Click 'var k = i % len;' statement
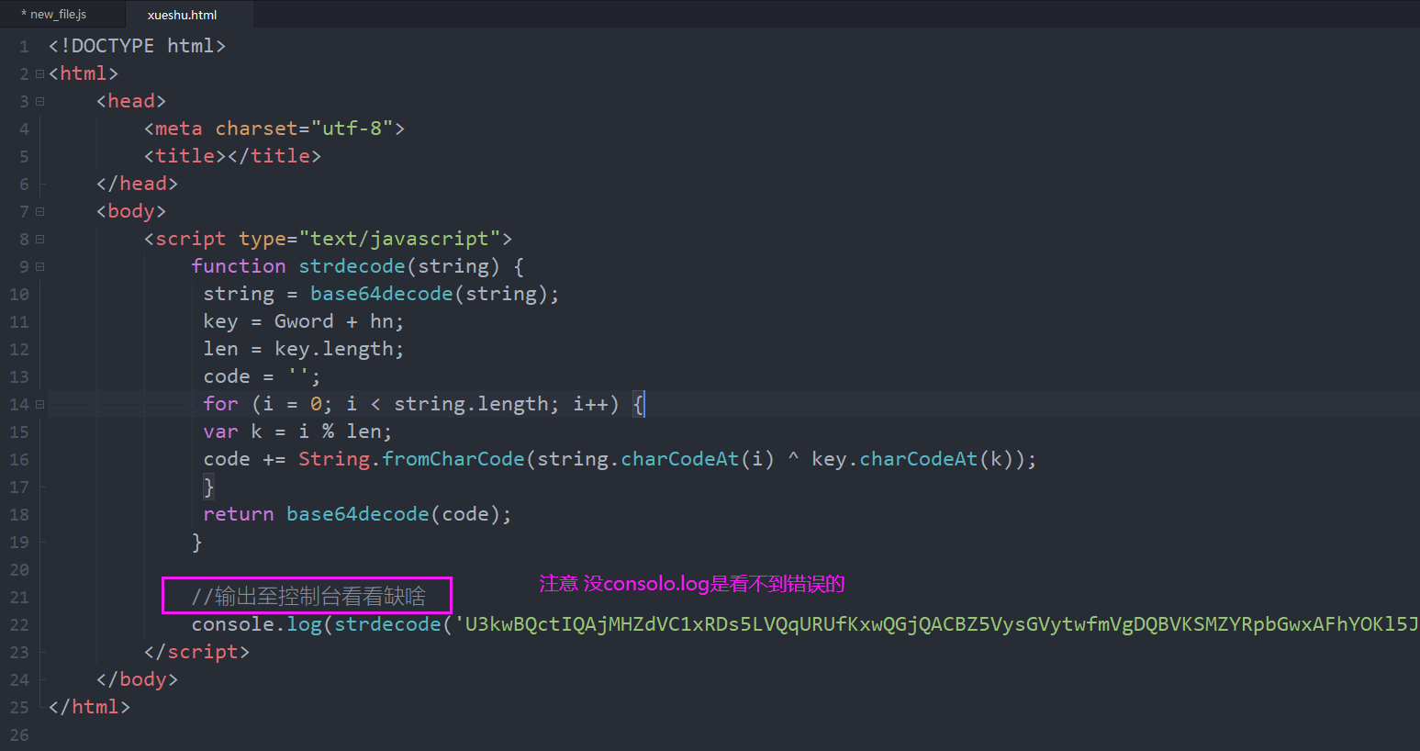This screenshot has height=751, width=1420. [298, 432]
